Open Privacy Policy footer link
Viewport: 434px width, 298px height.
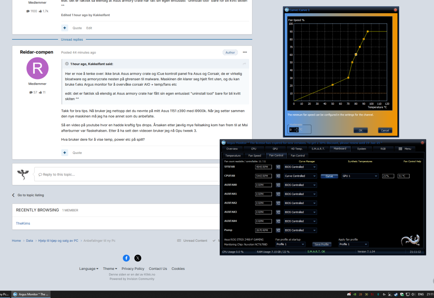(133, 269)
